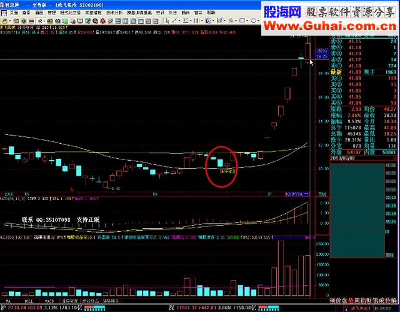Click the MACD indicator title label above subchart

coord(12,198)
